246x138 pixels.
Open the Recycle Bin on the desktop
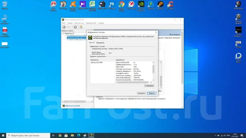pos(5,5)
